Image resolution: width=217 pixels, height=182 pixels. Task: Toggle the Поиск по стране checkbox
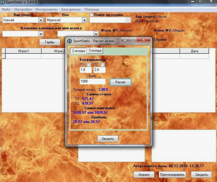tap(92, 15)
